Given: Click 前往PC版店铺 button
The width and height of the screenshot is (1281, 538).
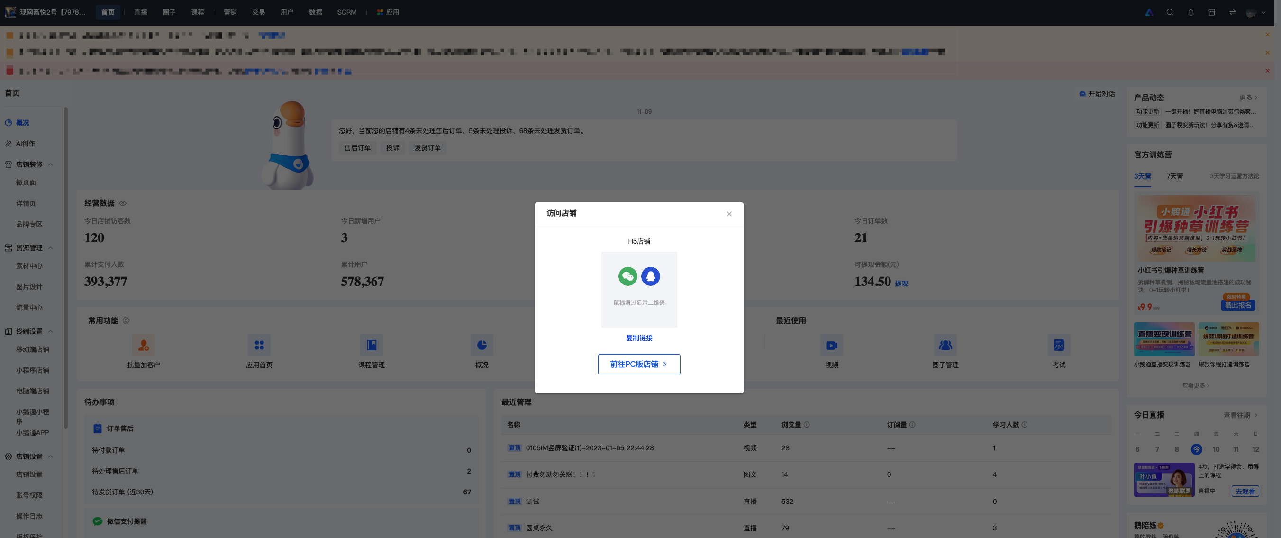Looking at the screenshot, I should point(639,365).
